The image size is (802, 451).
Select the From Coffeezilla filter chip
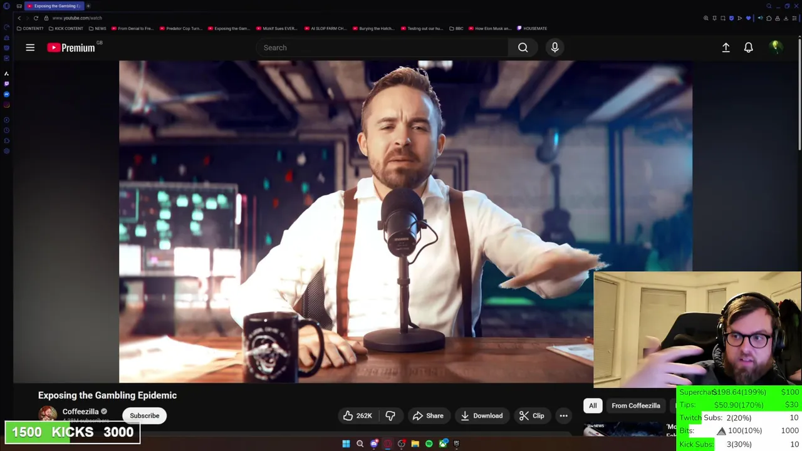point(636,406)
